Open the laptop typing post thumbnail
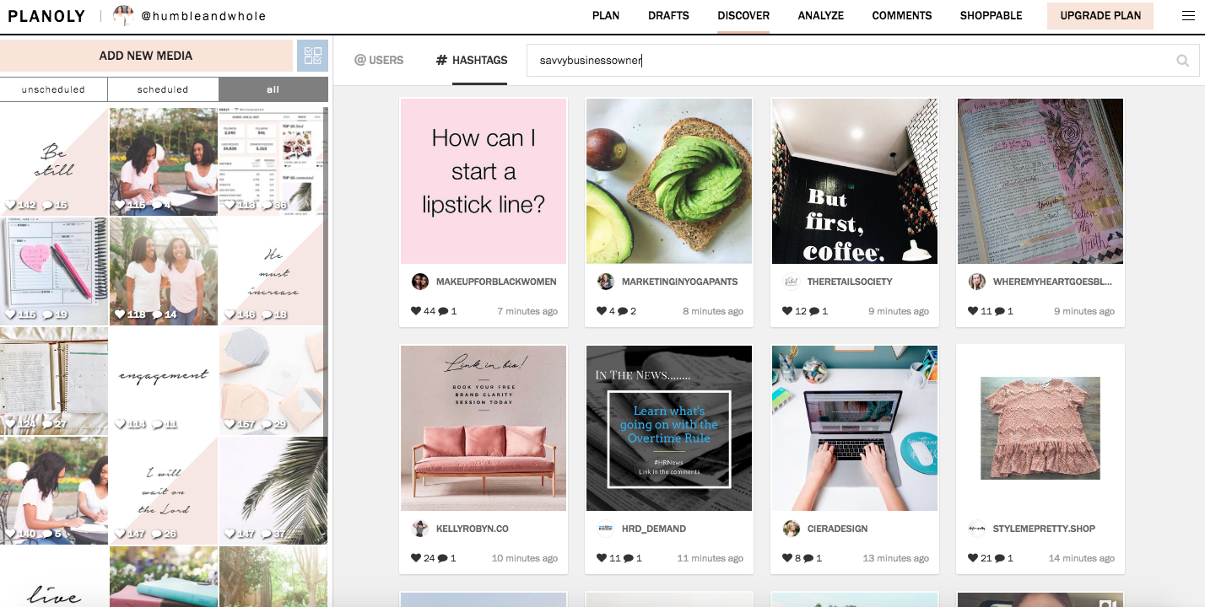This screenshot has width=1205, height=607. (855, 428)
